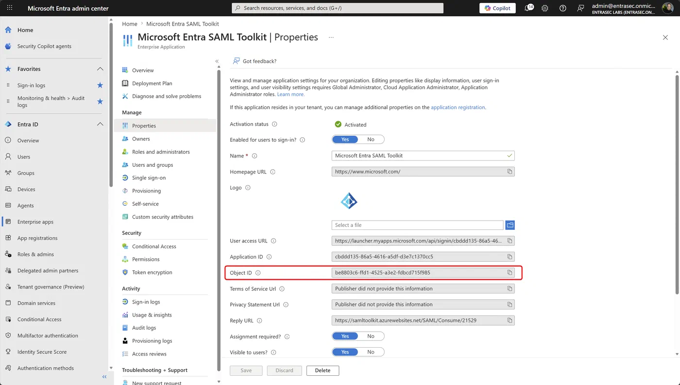Copy the User access URL value

click(x=510, y=241)
